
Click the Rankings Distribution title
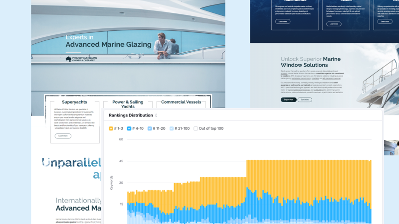pos(131,115)
